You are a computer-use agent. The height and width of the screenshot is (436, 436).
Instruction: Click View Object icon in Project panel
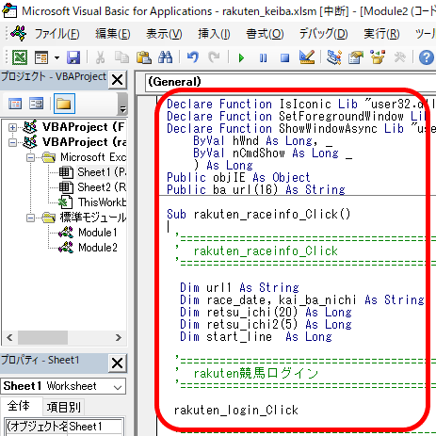point(37,104)
